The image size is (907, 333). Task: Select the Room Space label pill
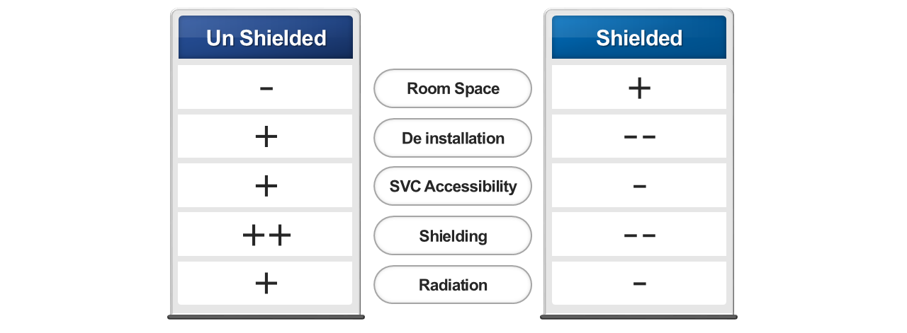coord(453,88)
